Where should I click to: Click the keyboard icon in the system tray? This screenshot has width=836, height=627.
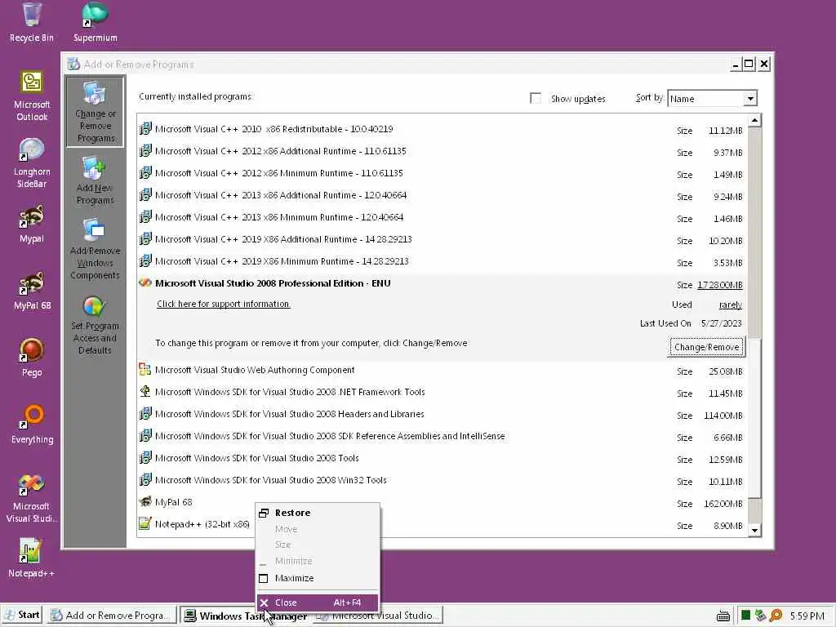(723, 616)
